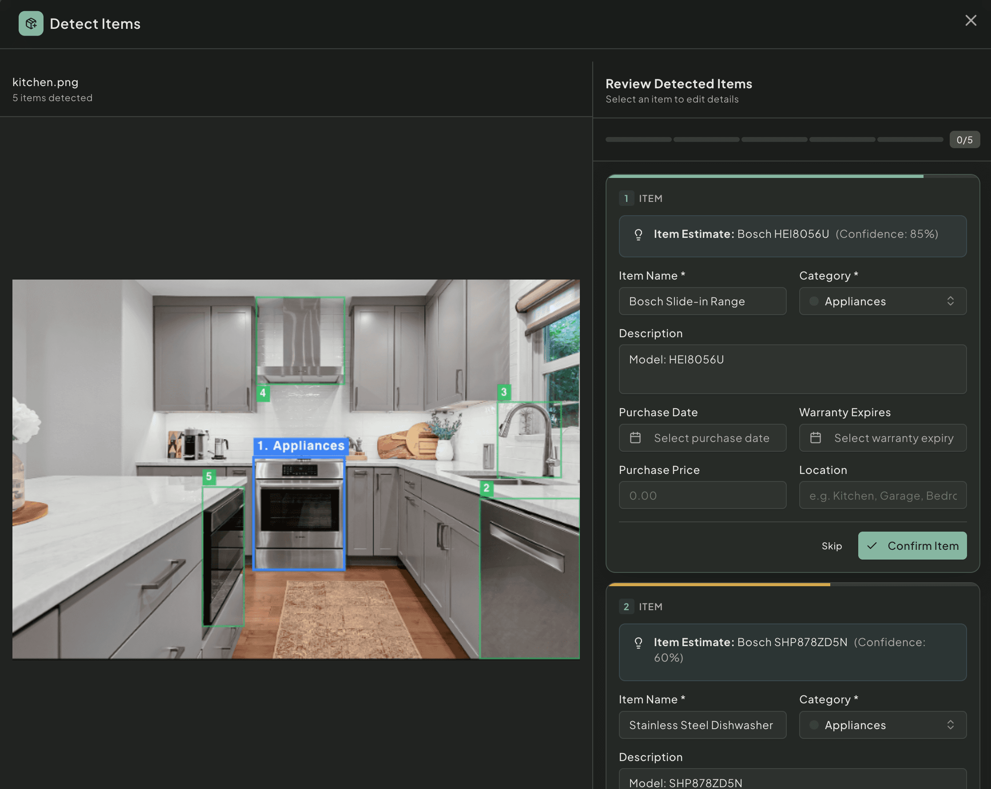The image size is (991, 789).
Task: Select detection marker 5 on microwave drawer
Action: pos(209,477)
